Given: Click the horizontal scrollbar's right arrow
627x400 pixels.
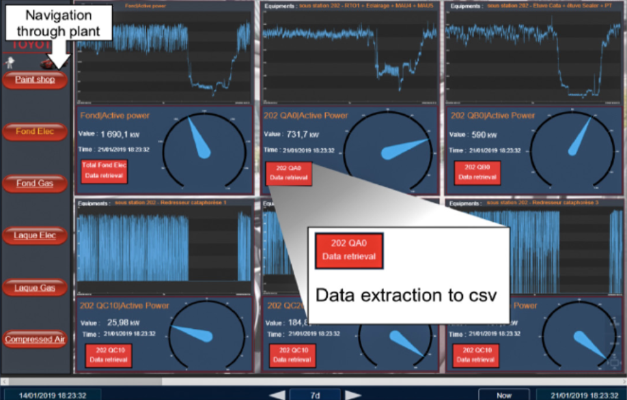Looking at the screenshot, I should (x=623, y=381).
